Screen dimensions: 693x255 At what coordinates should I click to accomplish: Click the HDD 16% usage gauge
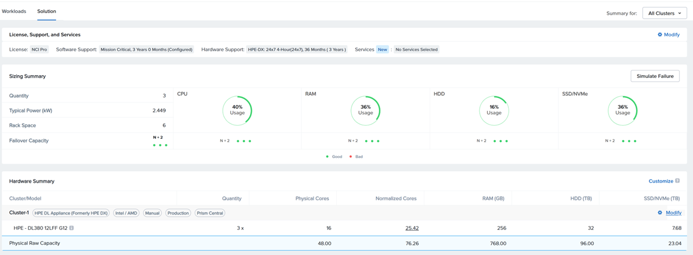494,110
